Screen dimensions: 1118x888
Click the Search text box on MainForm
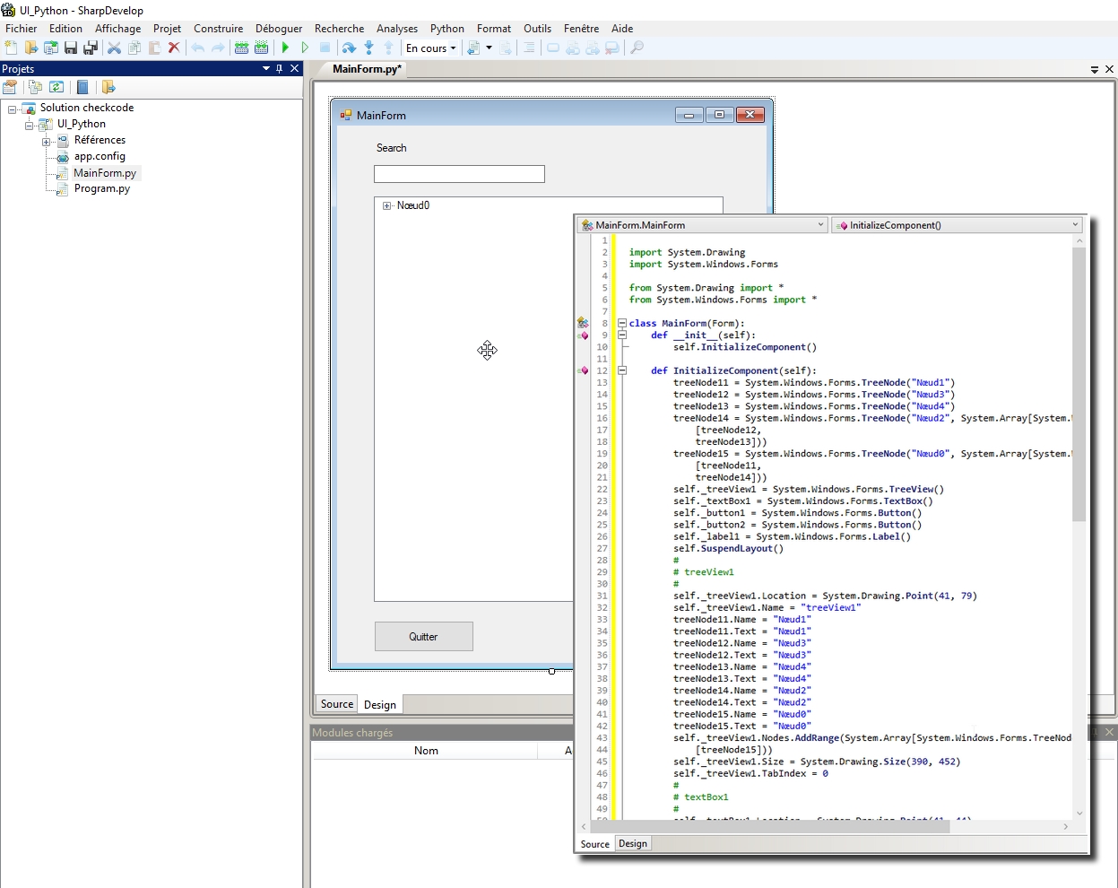pos(459,174)
